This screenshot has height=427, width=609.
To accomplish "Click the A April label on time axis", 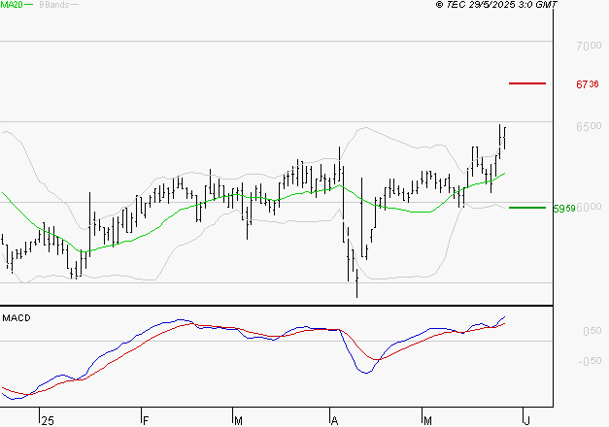I will (334, 421).
